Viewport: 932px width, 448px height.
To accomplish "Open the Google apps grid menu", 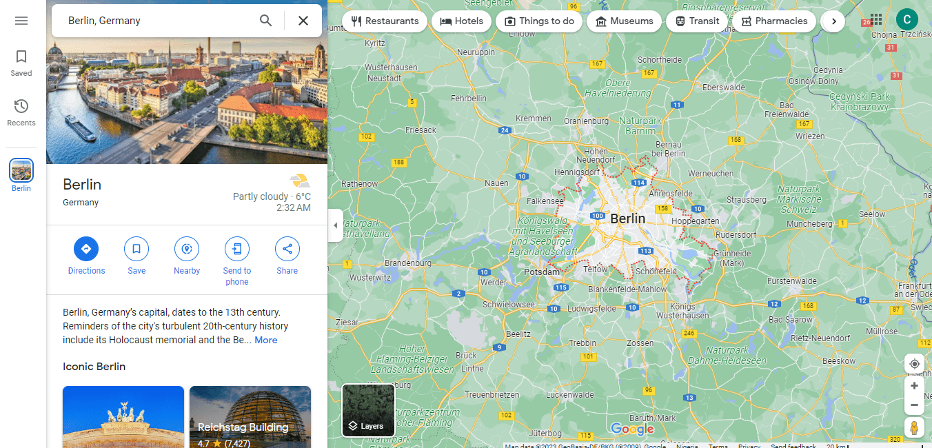I will 875,19.
